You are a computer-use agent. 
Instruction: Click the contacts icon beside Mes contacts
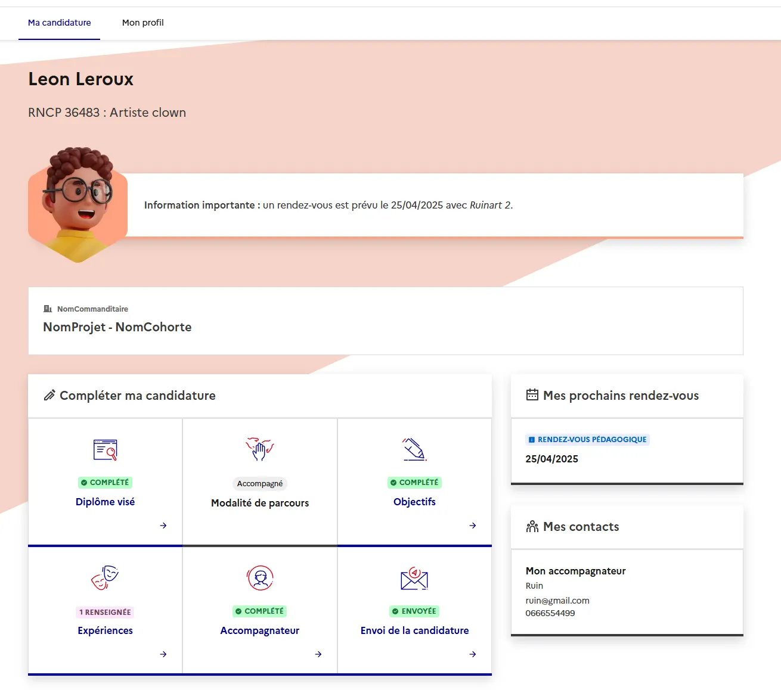pos(532,526)
